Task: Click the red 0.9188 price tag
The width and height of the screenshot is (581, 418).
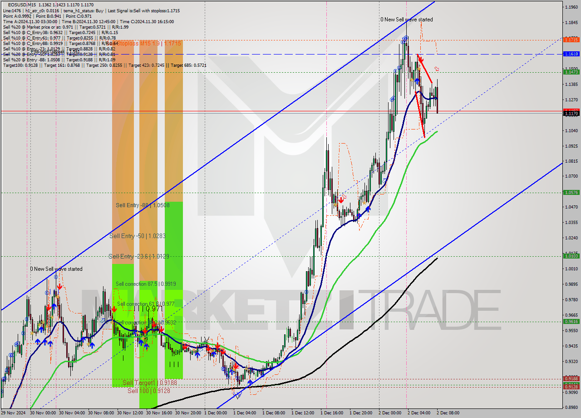Action: [x=571, y=379]
